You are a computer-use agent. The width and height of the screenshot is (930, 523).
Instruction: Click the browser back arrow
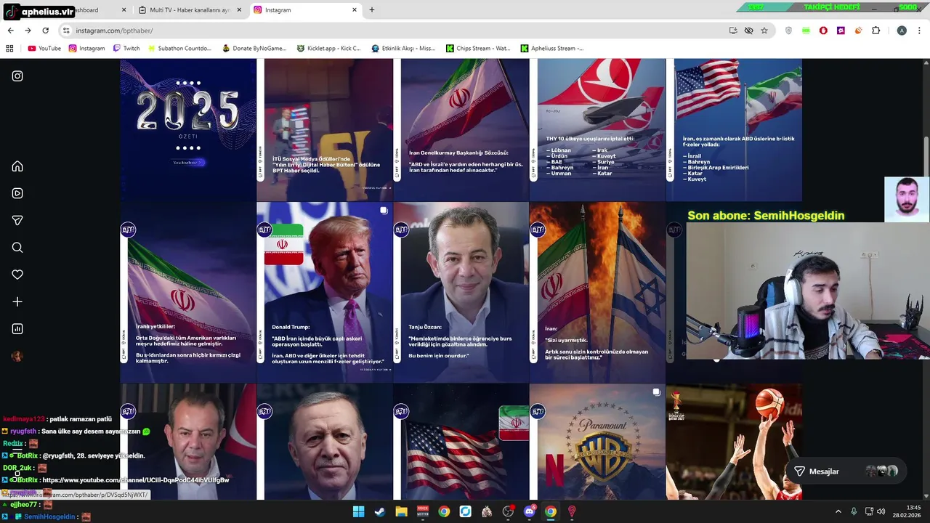tap(10, 31)
